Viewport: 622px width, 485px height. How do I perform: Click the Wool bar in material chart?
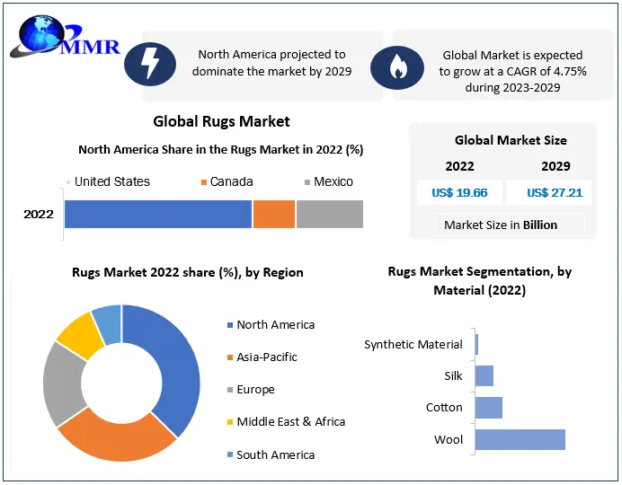[x=520, y=439]
